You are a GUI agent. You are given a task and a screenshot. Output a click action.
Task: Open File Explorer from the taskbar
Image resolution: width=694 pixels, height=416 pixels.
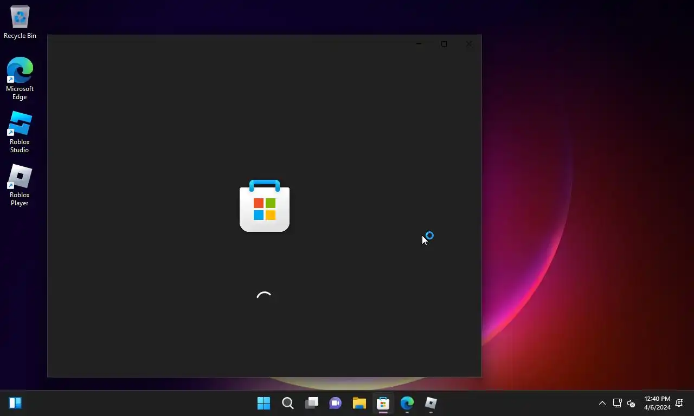pyautogui.click(x=359, y=403)
